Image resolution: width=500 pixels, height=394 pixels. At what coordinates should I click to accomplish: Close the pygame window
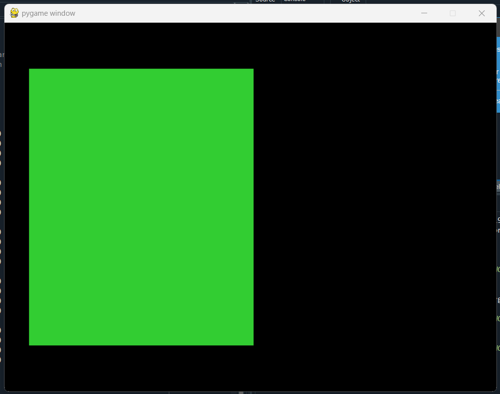[x=481, y=13]
